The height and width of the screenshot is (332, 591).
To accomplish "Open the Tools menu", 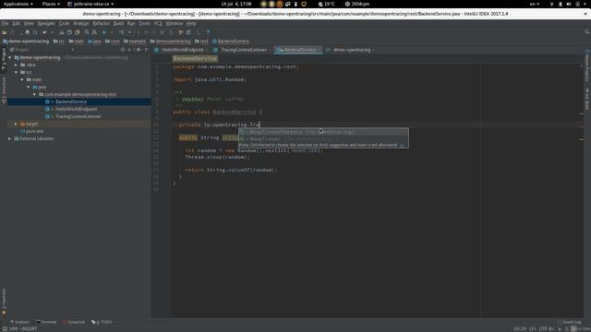I will 144,23.
